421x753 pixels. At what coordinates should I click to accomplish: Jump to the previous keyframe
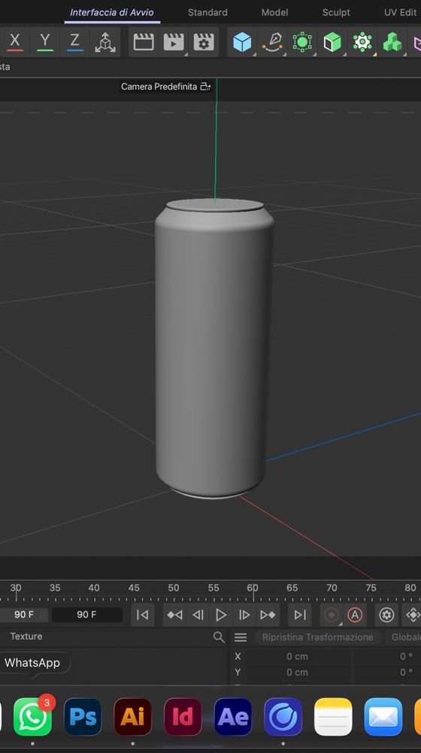click(x=174, y=614)
